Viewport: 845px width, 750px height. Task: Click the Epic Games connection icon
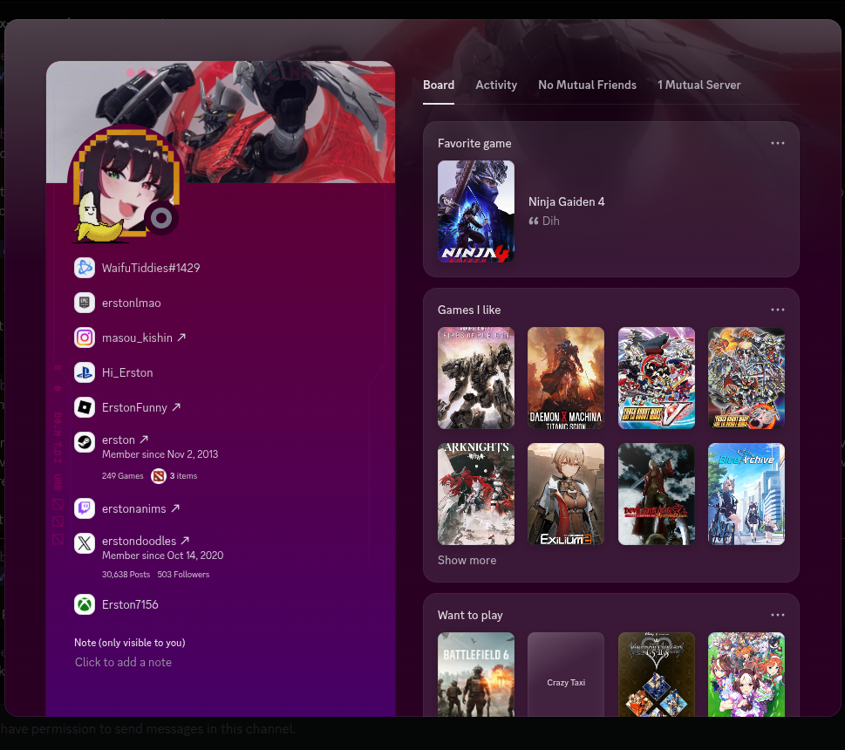click(85, 303)
